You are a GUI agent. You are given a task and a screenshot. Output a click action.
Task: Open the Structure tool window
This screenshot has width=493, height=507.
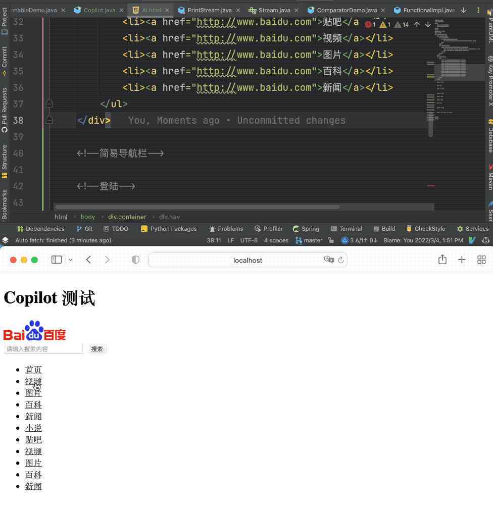tap(4, 161)
